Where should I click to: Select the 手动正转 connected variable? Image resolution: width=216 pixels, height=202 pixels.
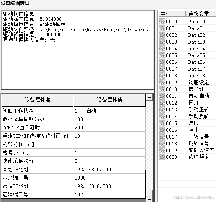point(199,110)
